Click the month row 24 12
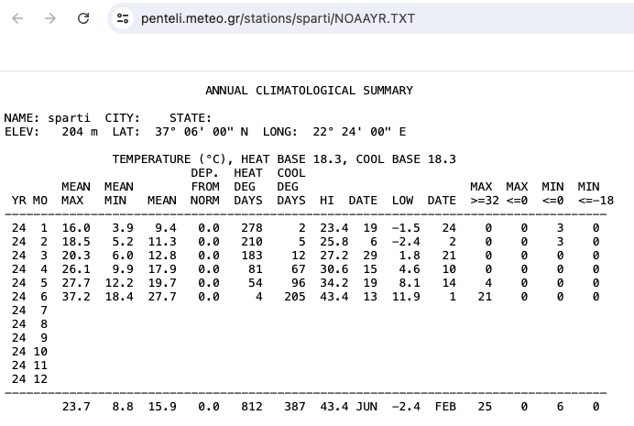Image resolution: width=634 pixels, height=426 pixels. [x=29, y=379]
